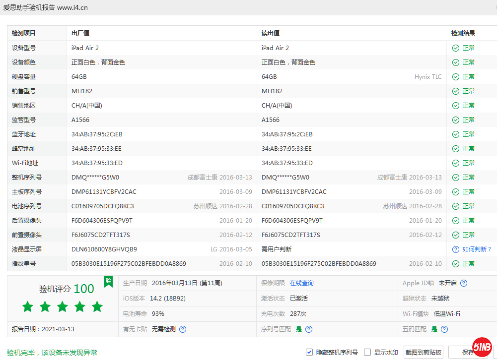
Task: Click the green 验 badge
Action: pyautogui.click(x=108, y=281)
